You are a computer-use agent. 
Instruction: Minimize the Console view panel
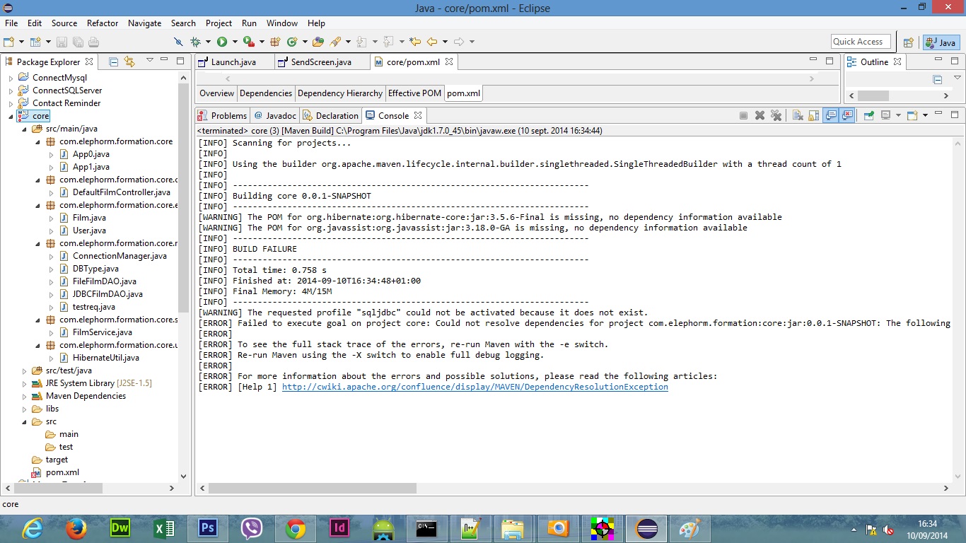tap(938, 114)
